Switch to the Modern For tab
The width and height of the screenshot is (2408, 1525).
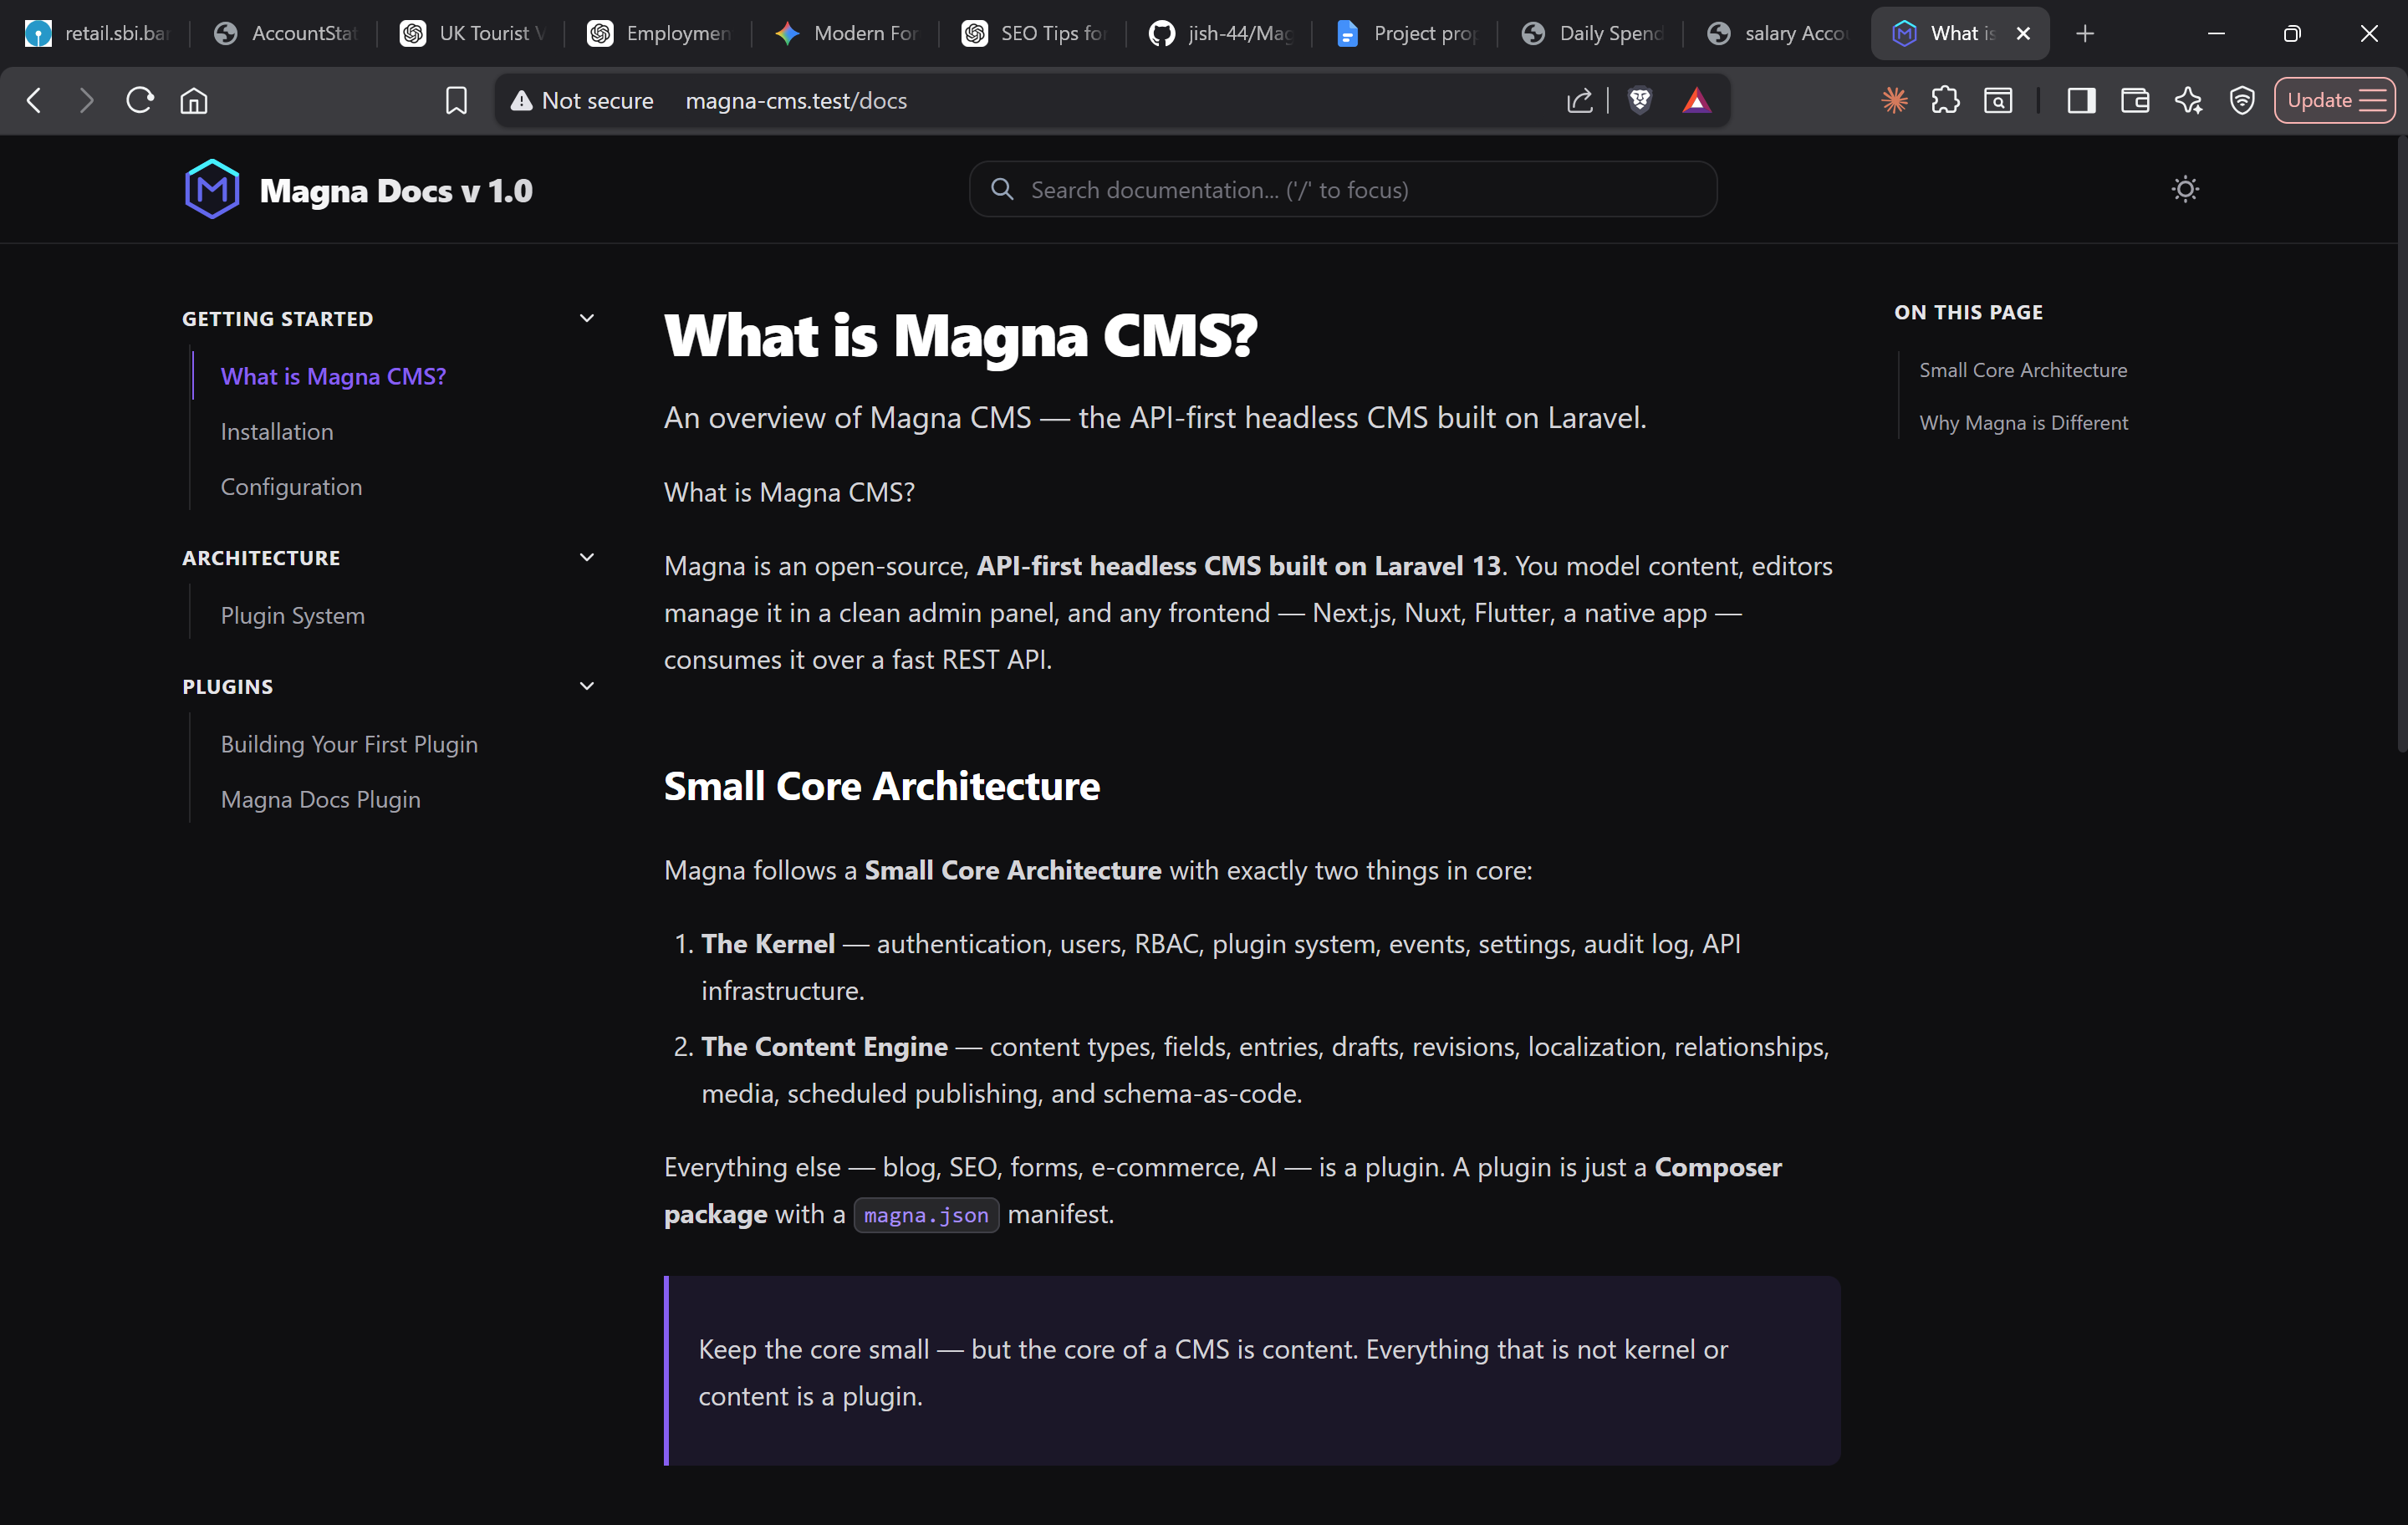(x=846, y=33)
